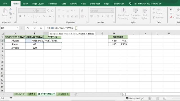The image size is (180, 101).
Task: Toggle Align Left
Action: click(x=59, y=16)
